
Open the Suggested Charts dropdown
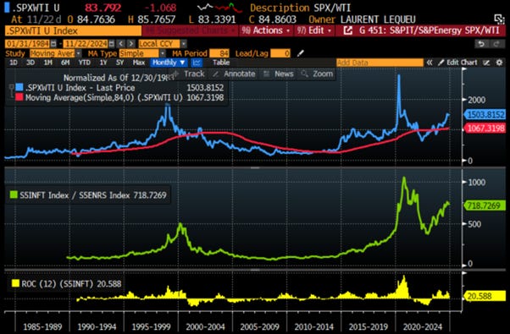[191, 30]
